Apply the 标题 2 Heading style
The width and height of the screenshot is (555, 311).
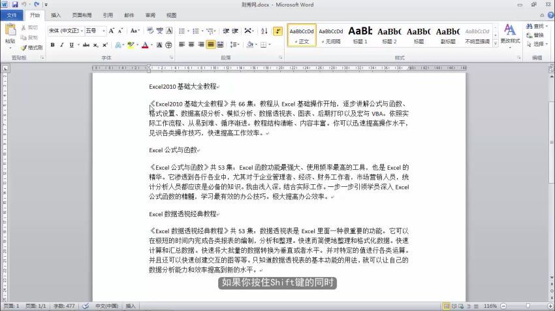tap(389, 35)
